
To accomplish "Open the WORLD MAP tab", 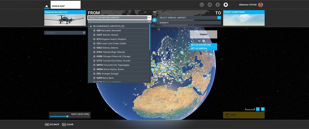I will [65, 5].
